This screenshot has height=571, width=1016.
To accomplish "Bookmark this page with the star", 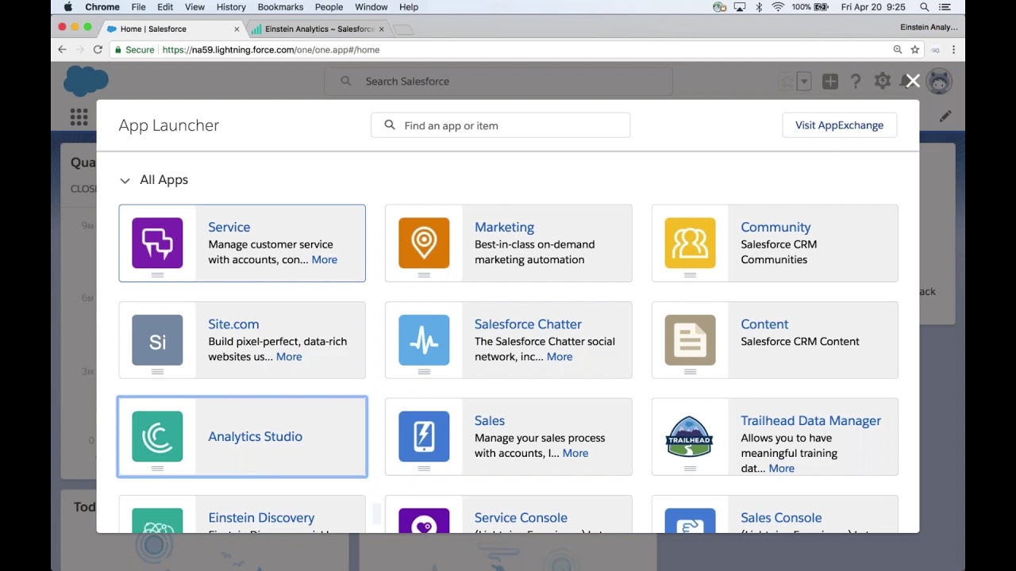I will [915, 49].
